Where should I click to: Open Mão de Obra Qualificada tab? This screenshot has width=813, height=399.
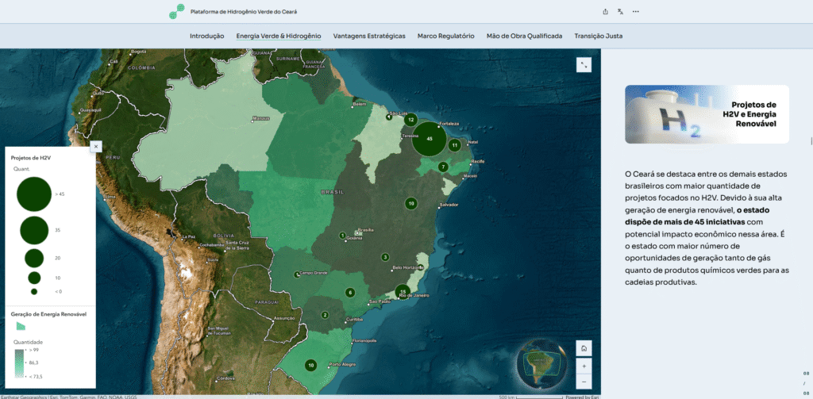(524, 36)
